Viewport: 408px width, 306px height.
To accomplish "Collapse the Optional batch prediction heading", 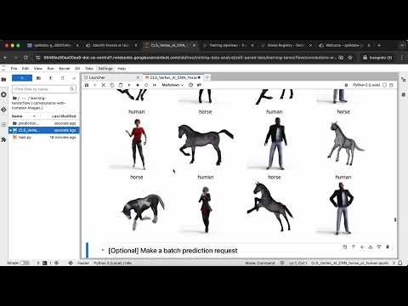I will 103,251.
